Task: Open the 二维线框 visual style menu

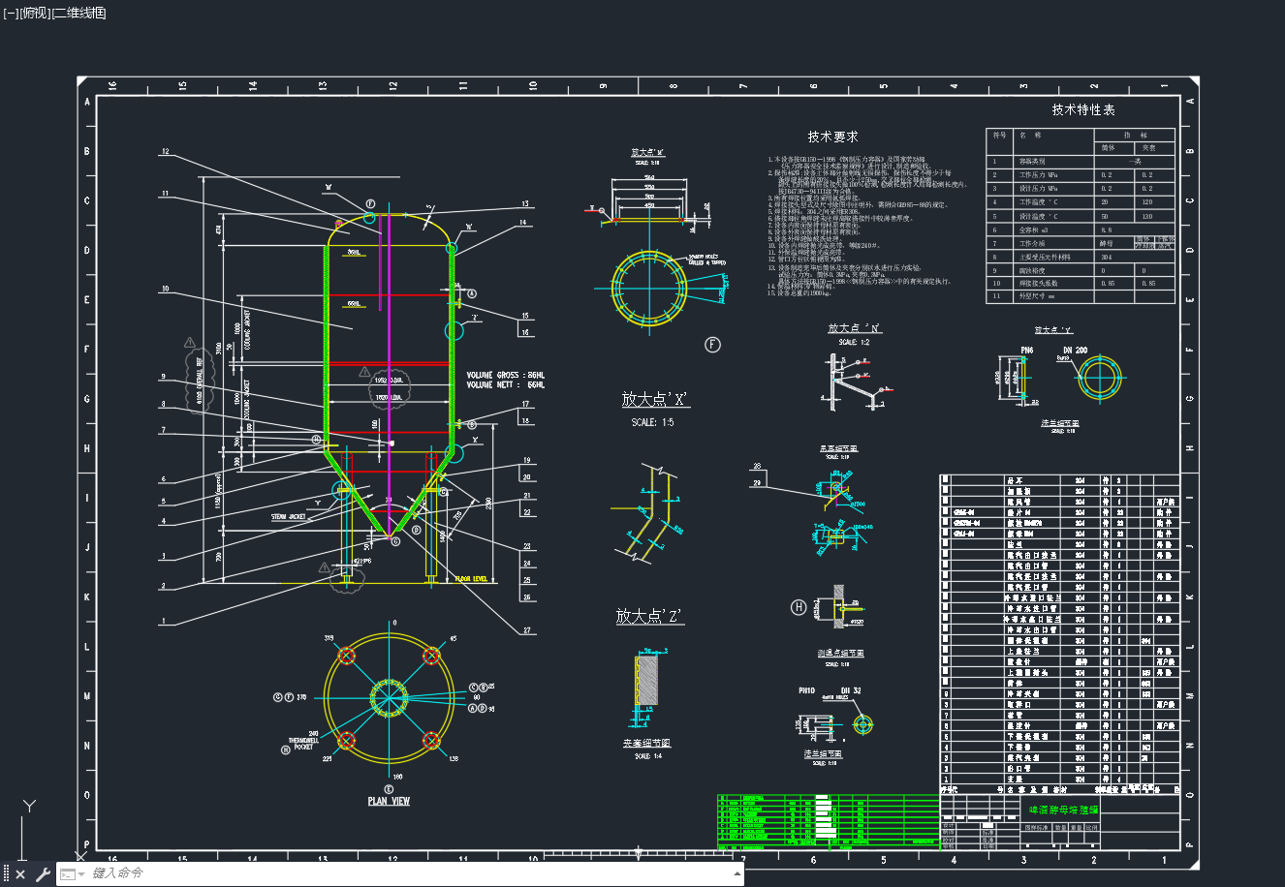Action: 79,13
